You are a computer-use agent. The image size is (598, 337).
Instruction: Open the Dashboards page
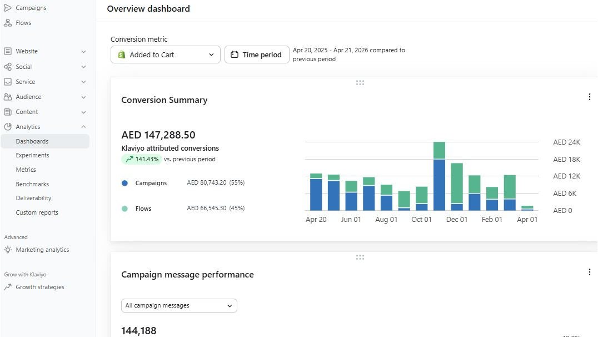point(45,141)
